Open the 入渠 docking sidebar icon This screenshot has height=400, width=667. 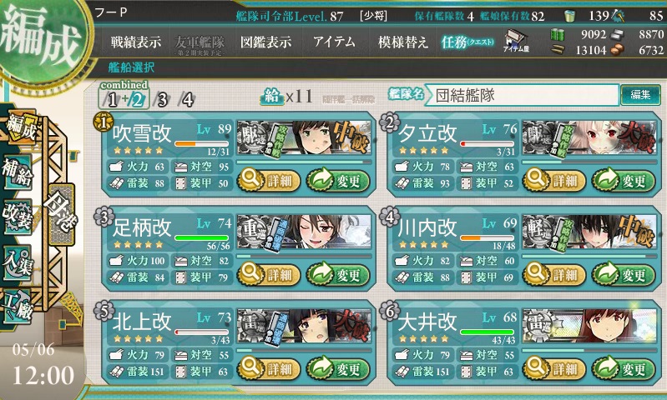tap(18, 262)
